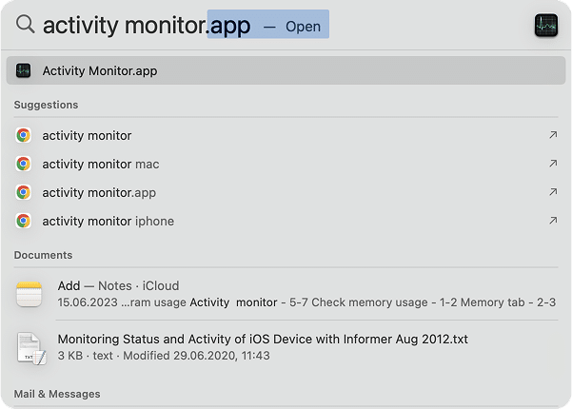Click Chrome icon beside 'activity monitor mac'
This screenshot has width=572, height=409.
[x=24, y=164]
